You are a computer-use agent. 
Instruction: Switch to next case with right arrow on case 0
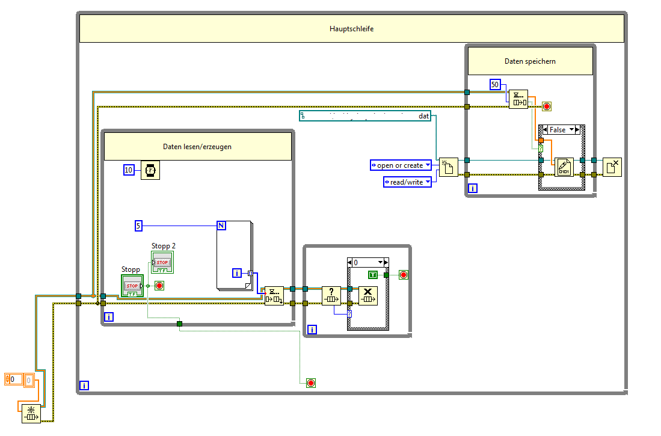(x=386, y=263)
